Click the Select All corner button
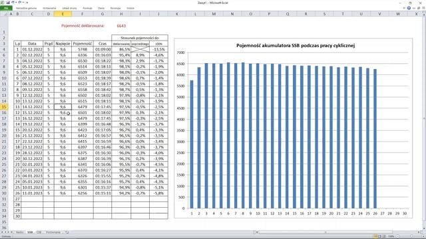 [x=4, y=13]
